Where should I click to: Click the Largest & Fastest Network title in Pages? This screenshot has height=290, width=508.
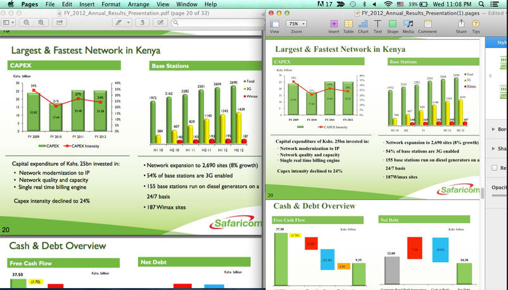pos(340,49)
